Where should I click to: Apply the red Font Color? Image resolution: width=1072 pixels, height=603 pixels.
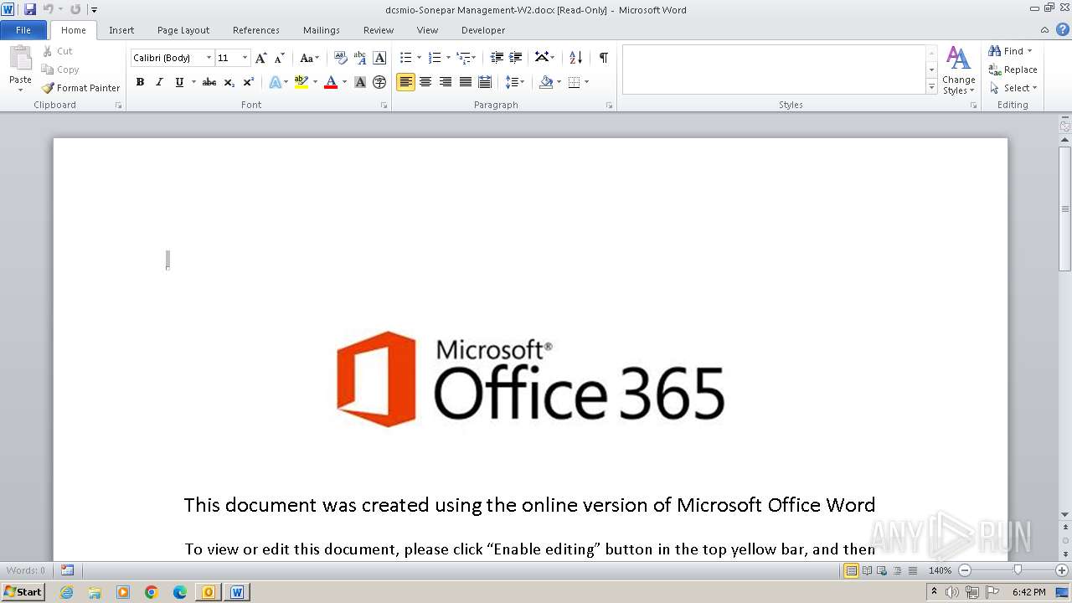(331, 82)
